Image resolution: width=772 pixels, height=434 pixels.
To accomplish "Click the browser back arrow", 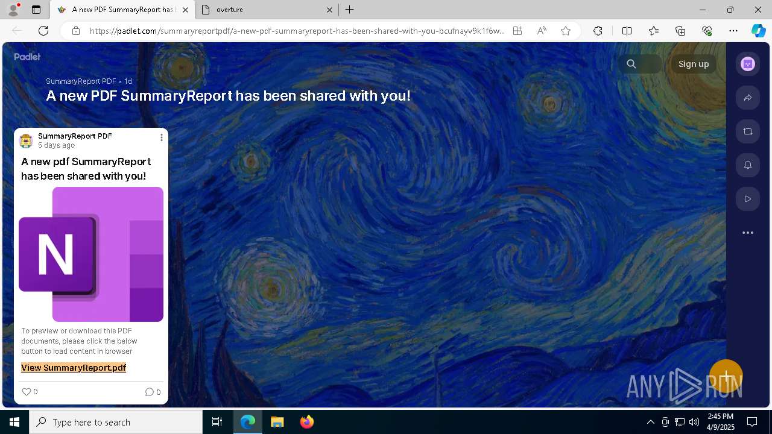I will pos(17,31).
